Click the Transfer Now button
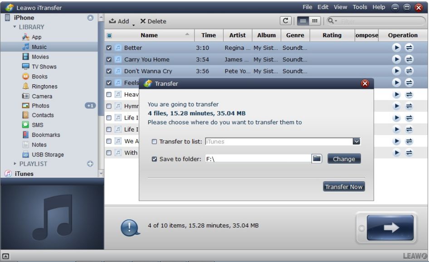The image size is (429, 262). click(x=344, y=187)
